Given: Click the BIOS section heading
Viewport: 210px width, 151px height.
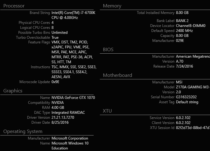Looking at the screenshot, I should click(108, 50).
